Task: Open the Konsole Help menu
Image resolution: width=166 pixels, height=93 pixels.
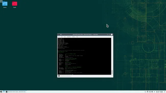Action: pyautogui.click(x=77, y=37)
